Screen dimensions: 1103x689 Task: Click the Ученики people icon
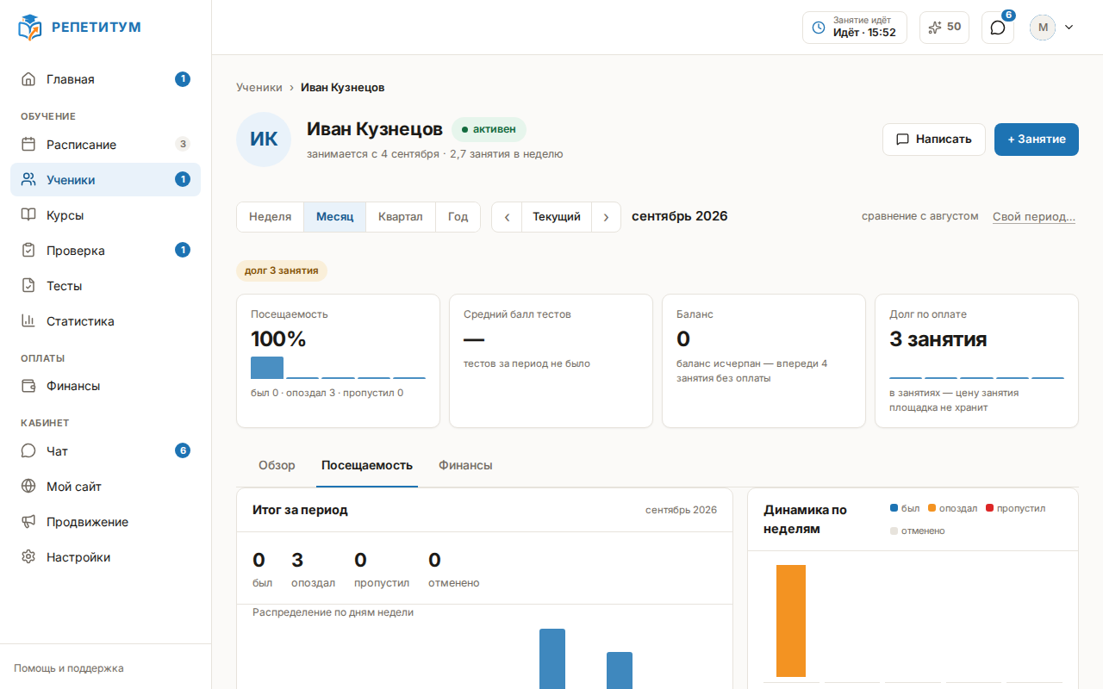[28, 180]
